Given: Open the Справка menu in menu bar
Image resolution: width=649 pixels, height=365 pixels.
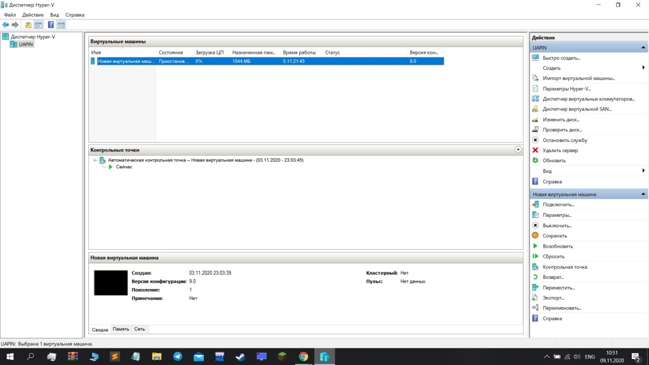Looking at the screenshot, I should point(75,15).
